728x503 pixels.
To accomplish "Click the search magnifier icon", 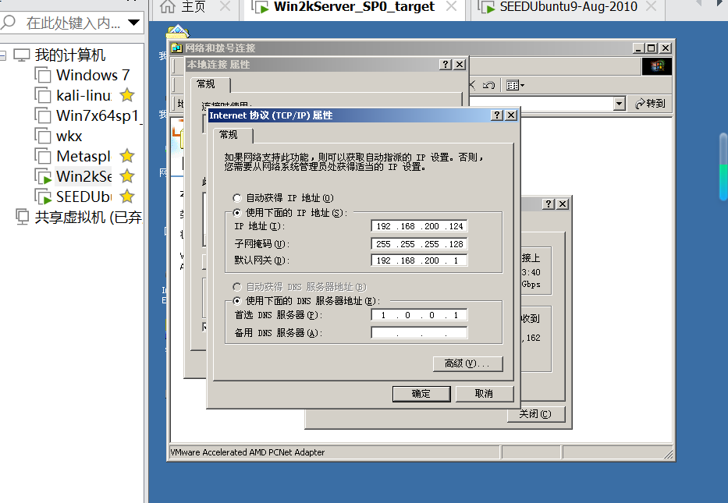I will [9, 23].
